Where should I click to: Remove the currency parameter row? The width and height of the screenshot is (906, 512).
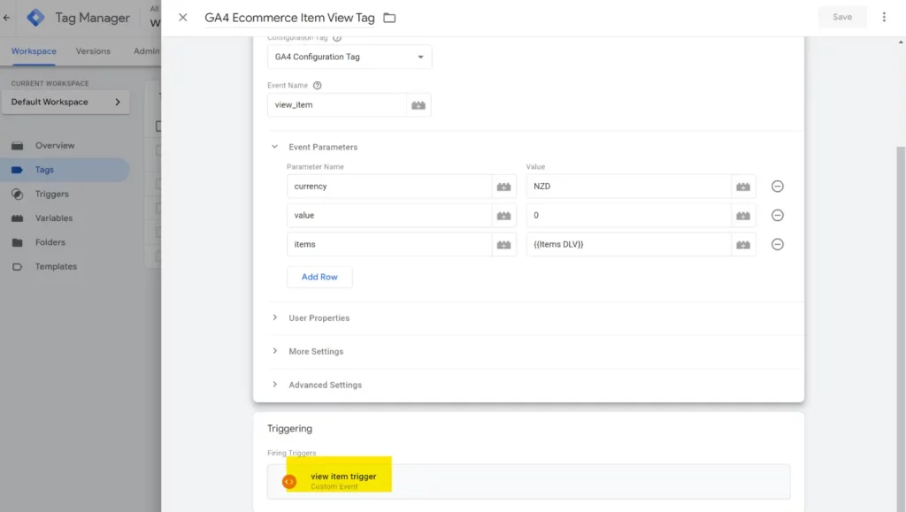pyautogui.click(x=777, y=187)
